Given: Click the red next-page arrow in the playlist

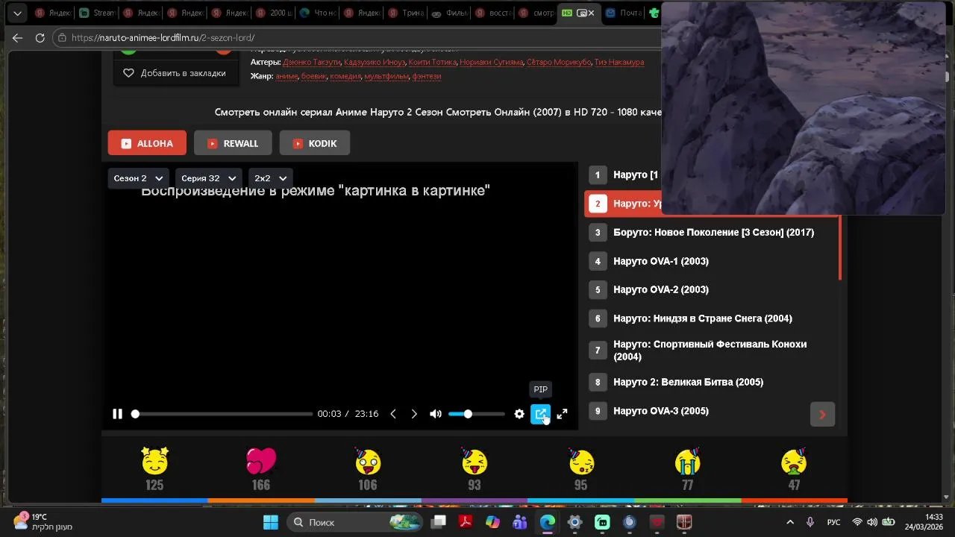Looking at the screenshot, I should coord(822,415).
